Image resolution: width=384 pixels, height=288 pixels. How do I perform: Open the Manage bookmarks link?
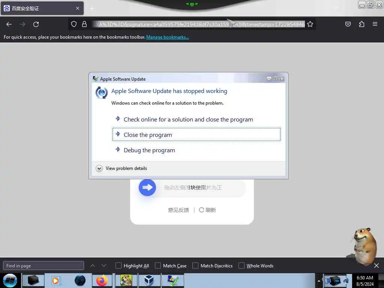(168, 37)
